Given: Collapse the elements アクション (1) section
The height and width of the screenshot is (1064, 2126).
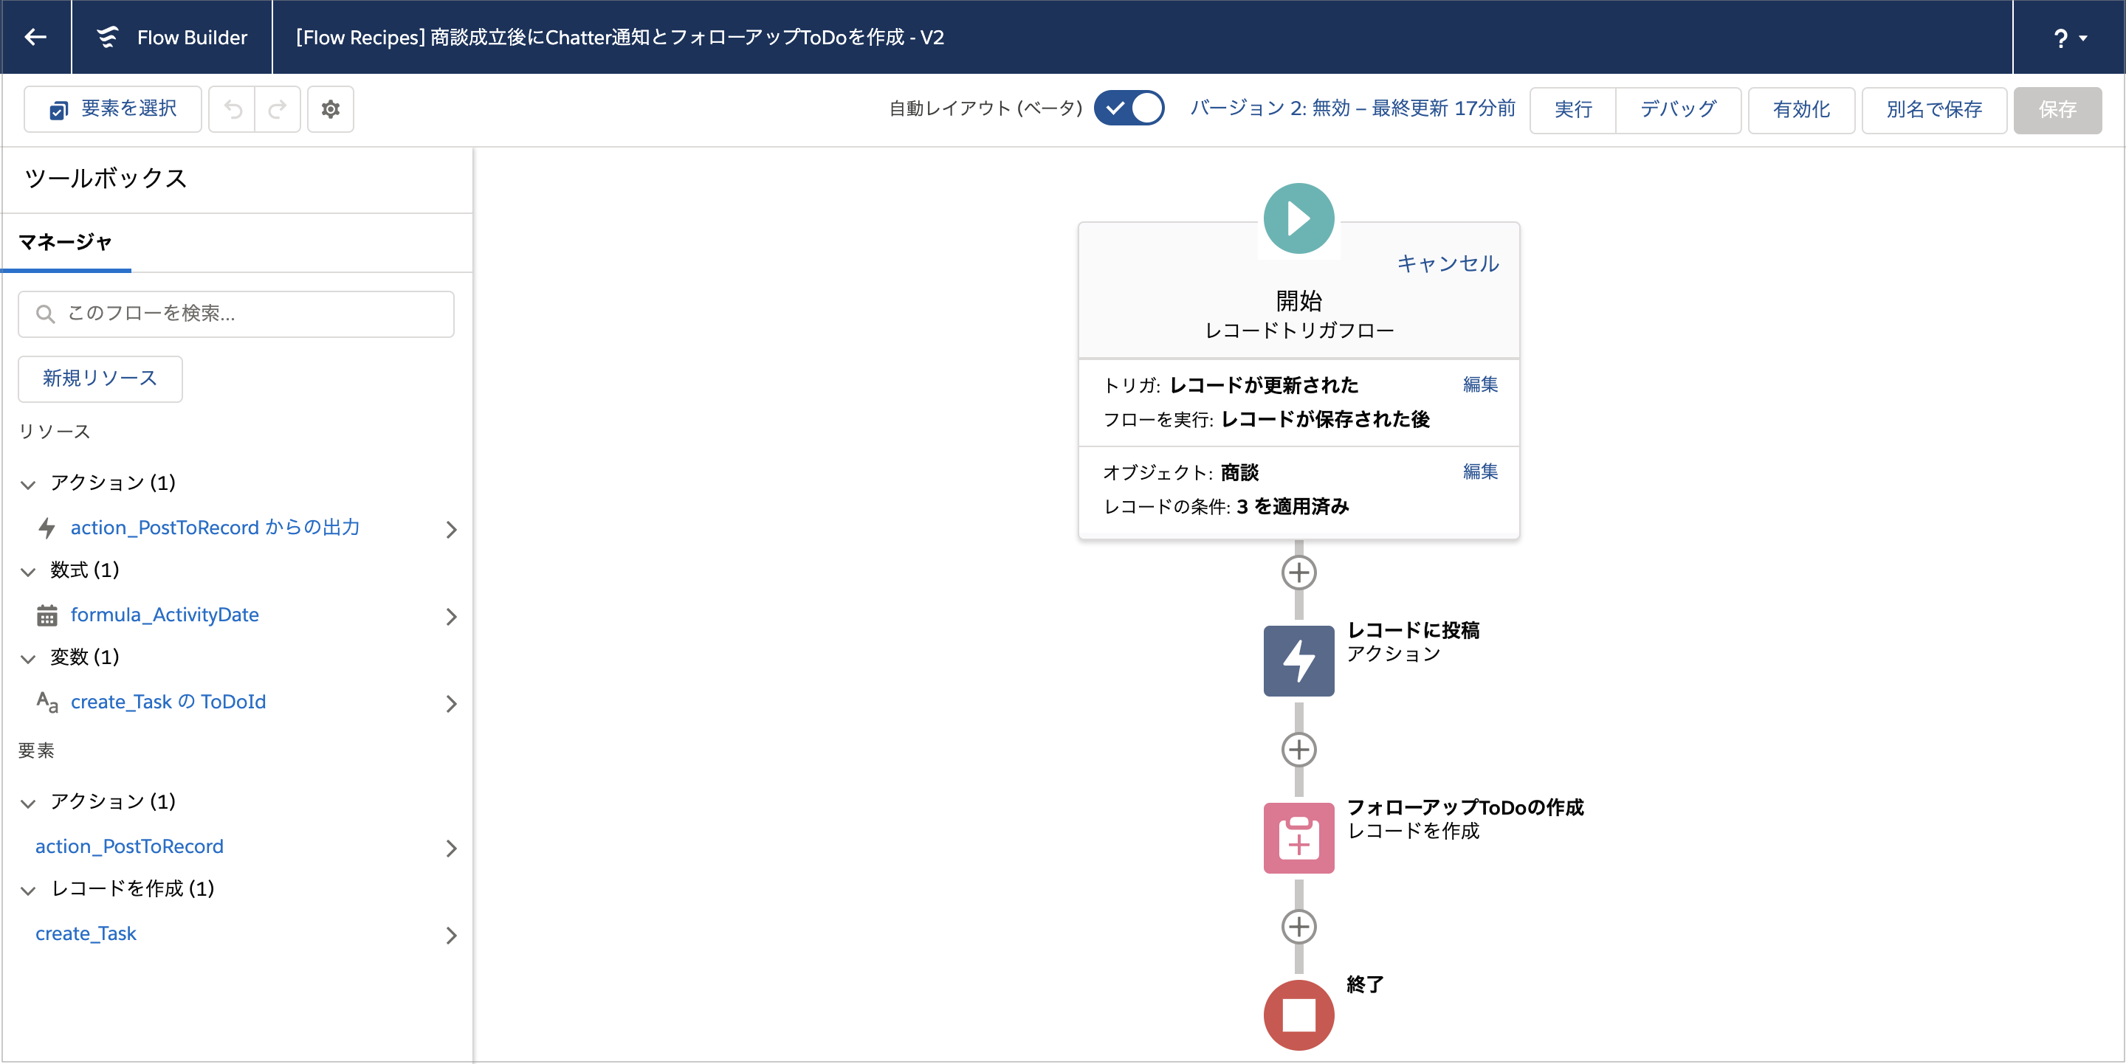Looking at the screenshot, I should click(x=28, y=804).
